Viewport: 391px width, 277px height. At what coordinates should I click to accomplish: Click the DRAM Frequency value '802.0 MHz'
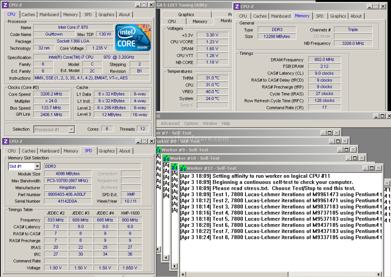324,59
